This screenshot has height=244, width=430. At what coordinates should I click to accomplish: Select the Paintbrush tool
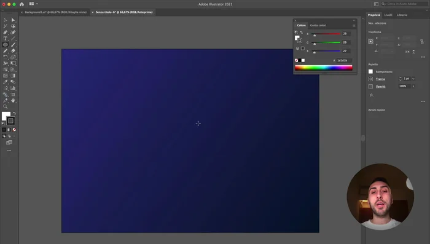(x=13, y=45)
